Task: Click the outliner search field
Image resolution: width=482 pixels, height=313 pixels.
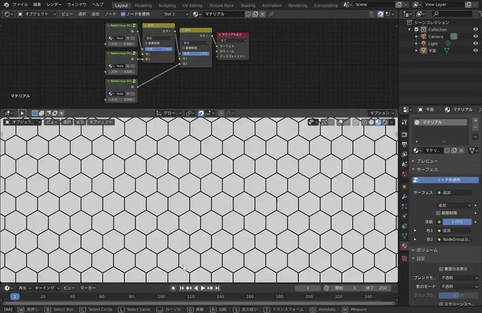Action: click(452, 14)
